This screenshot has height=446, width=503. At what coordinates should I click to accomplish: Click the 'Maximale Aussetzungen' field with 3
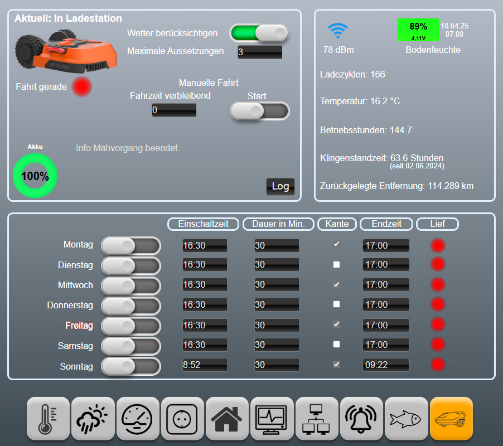point(260,52)
